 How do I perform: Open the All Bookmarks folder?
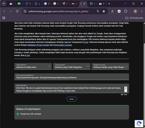(134, 18)
